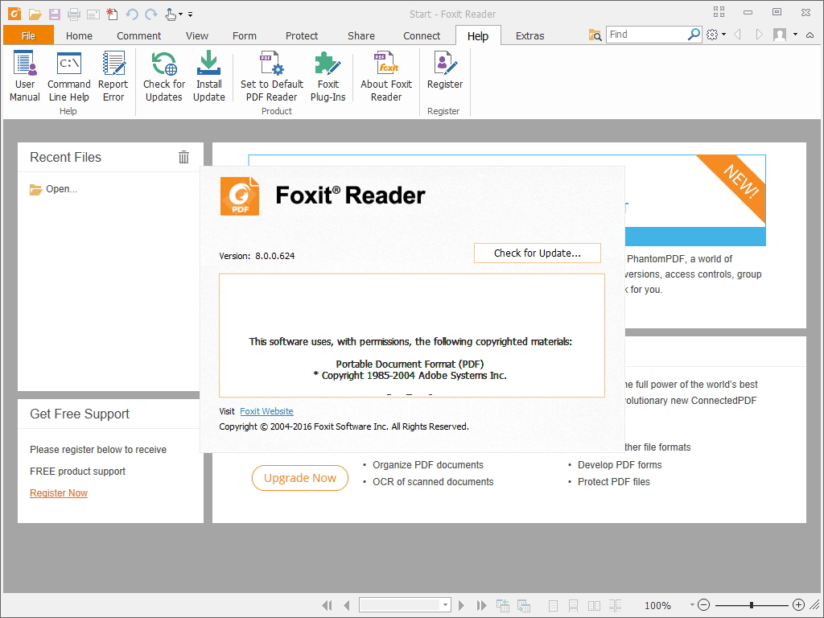Clear Recent Files using the trash icon
Image resolution: width=824 pixels, height=618 pixels.
[183, 157]
